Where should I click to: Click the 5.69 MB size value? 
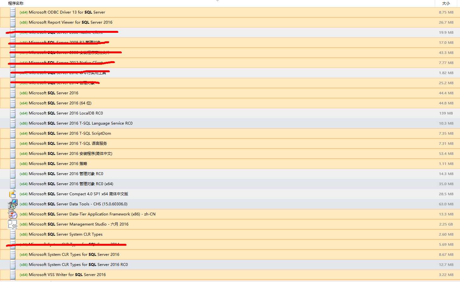446,244
